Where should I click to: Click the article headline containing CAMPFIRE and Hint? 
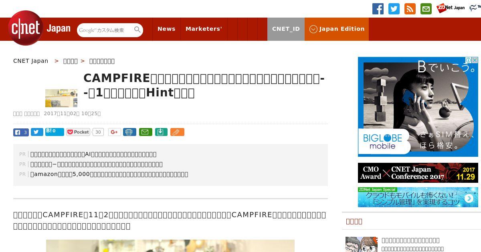coord(204,85)
